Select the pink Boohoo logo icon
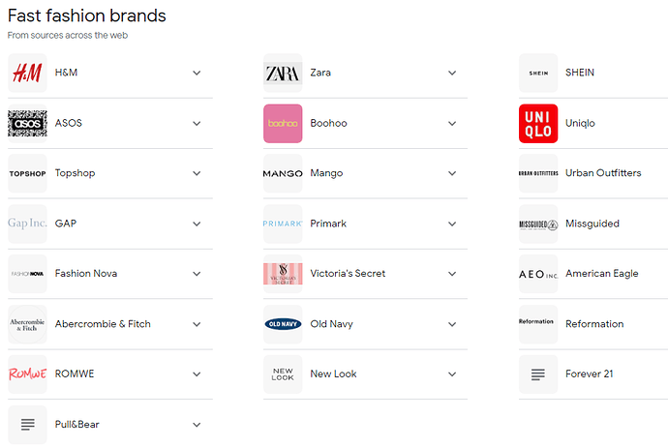The height and width of the screenshot is (448, 668). [283, 123]
